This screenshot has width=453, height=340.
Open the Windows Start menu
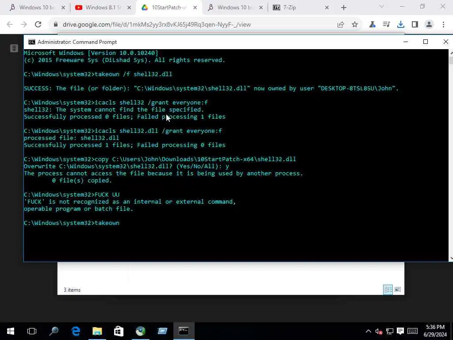click(11, 331)
